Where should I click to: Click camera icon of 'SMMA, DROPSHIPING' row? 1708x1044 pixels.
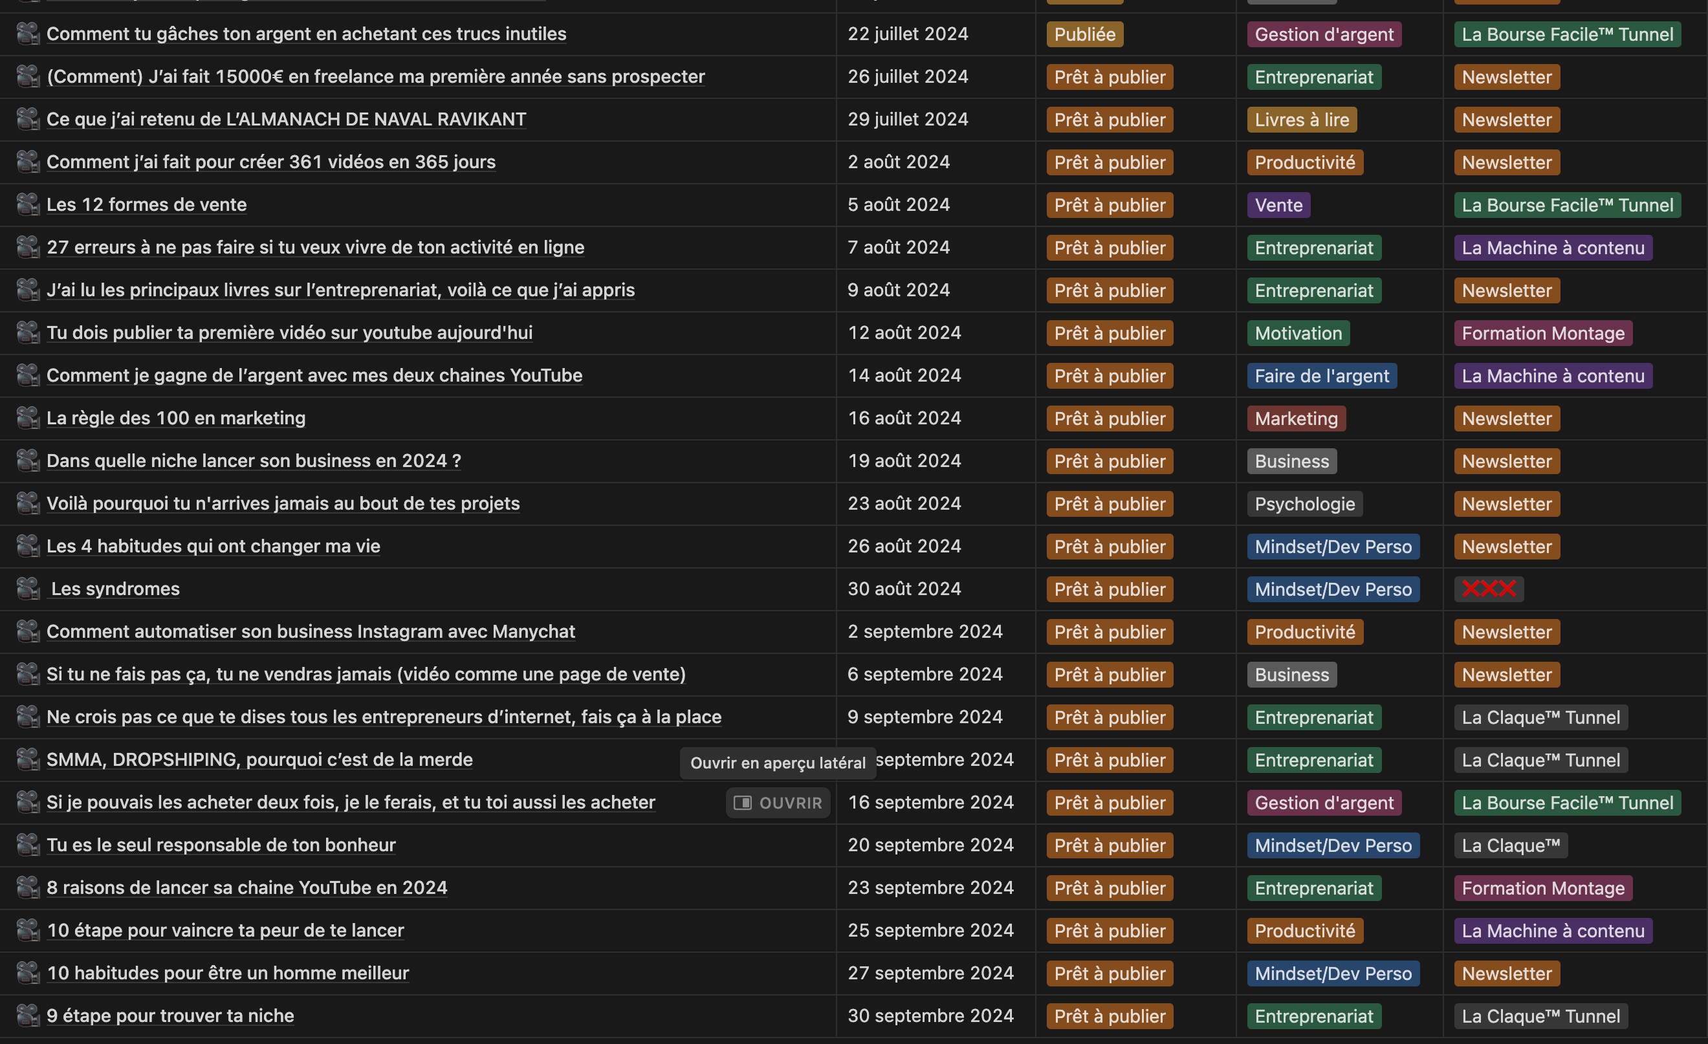(28, 760)
